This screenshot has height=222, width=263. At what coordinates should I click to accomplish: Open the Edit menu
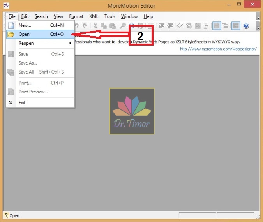point(25,16)
